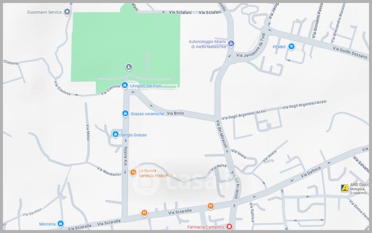Open the Grasso ceramiche text label
Image resolution: width=372 pixels, height=233 pixels.
tap(147, 114)
